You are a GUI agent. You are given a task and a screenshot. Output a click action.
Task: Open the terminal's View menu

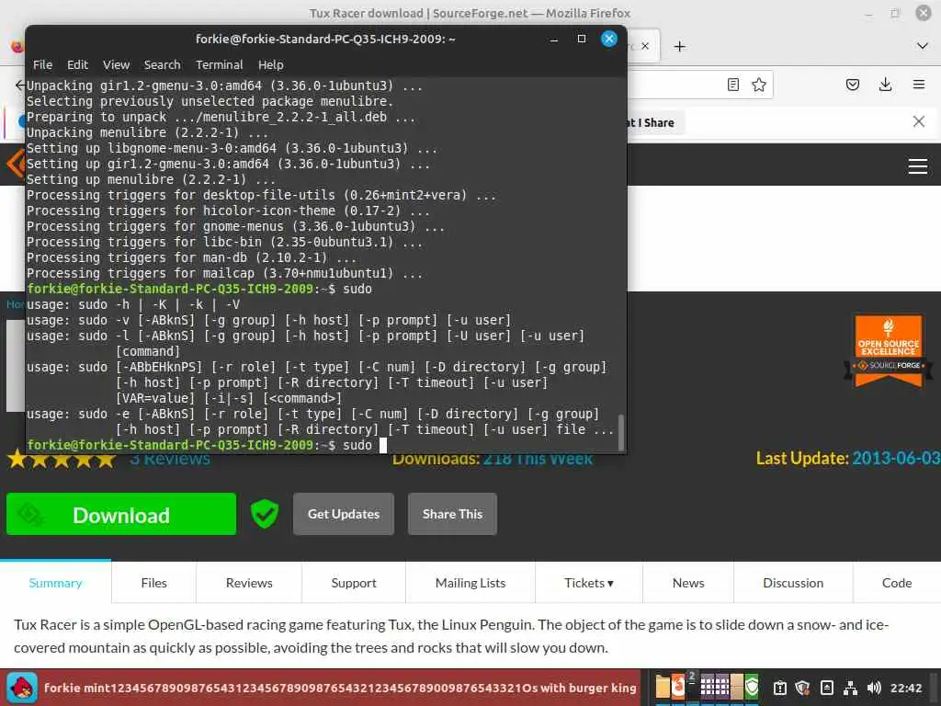pos(116,65)
